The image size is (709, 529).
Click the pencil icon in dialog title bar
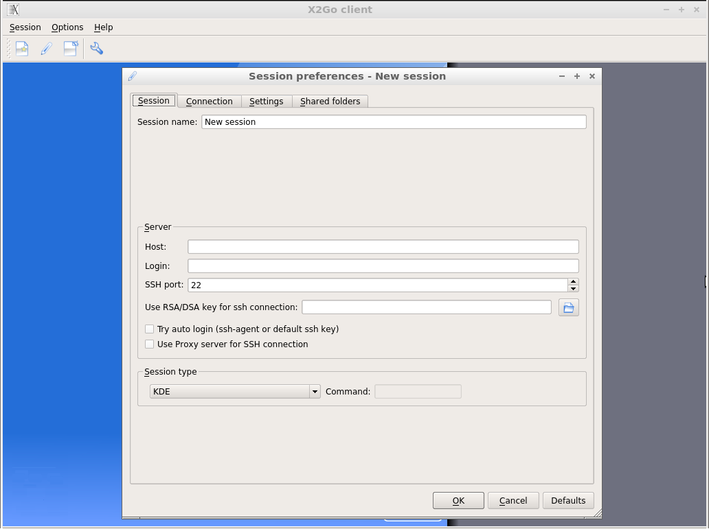133,76
